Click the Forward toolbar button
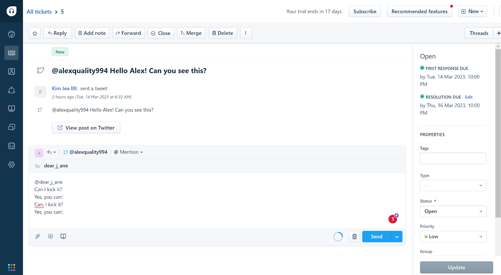Viewport: 501px width, 275px height. [x=129, y=33]
